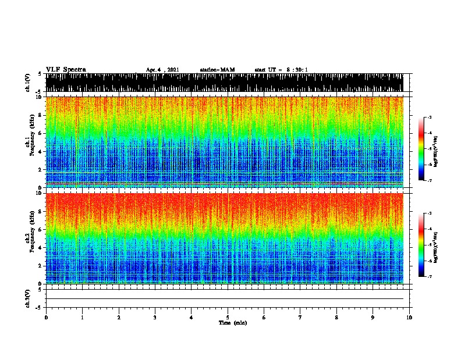Click the ch.2 colorbar log(PSD) units label
Viewport: 461px width, 356px height.
pyautogui.click(x=437, y=248)
